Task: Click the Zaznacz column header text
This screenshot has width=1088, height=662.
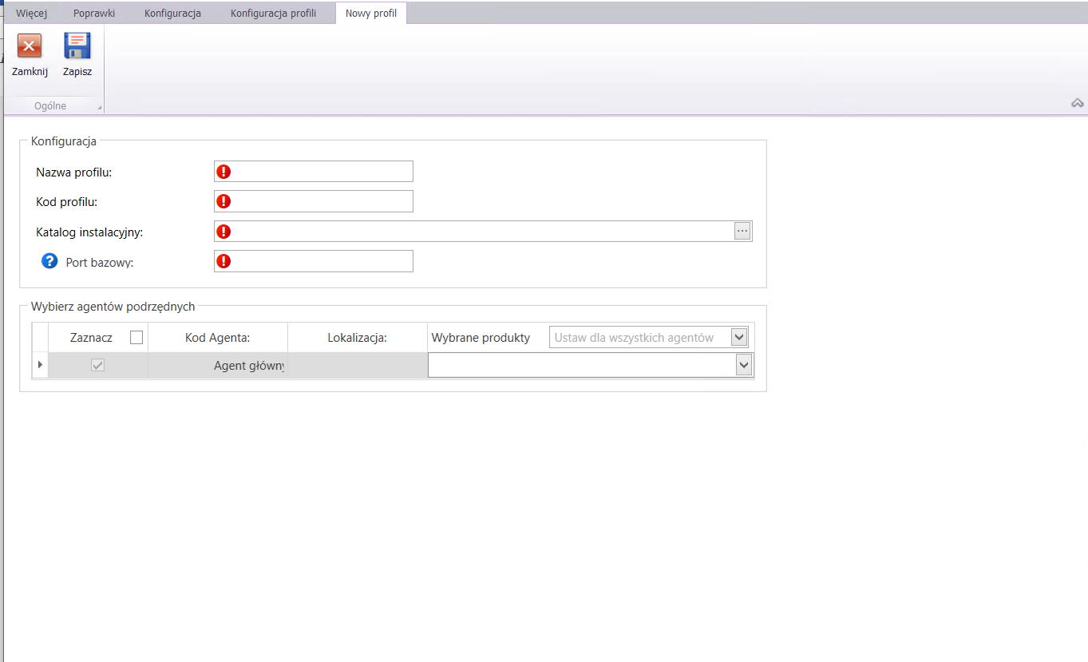Action: (x=91, y=338)
